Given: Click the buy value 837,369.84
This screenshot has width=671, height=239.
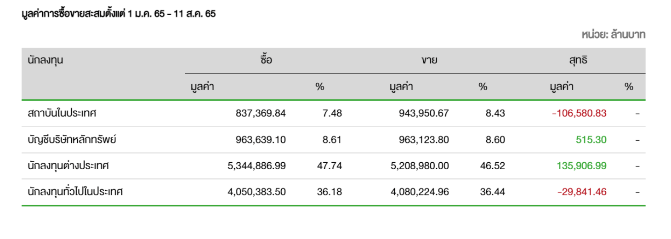Looking at the screenshot, I should pos(260,113).
